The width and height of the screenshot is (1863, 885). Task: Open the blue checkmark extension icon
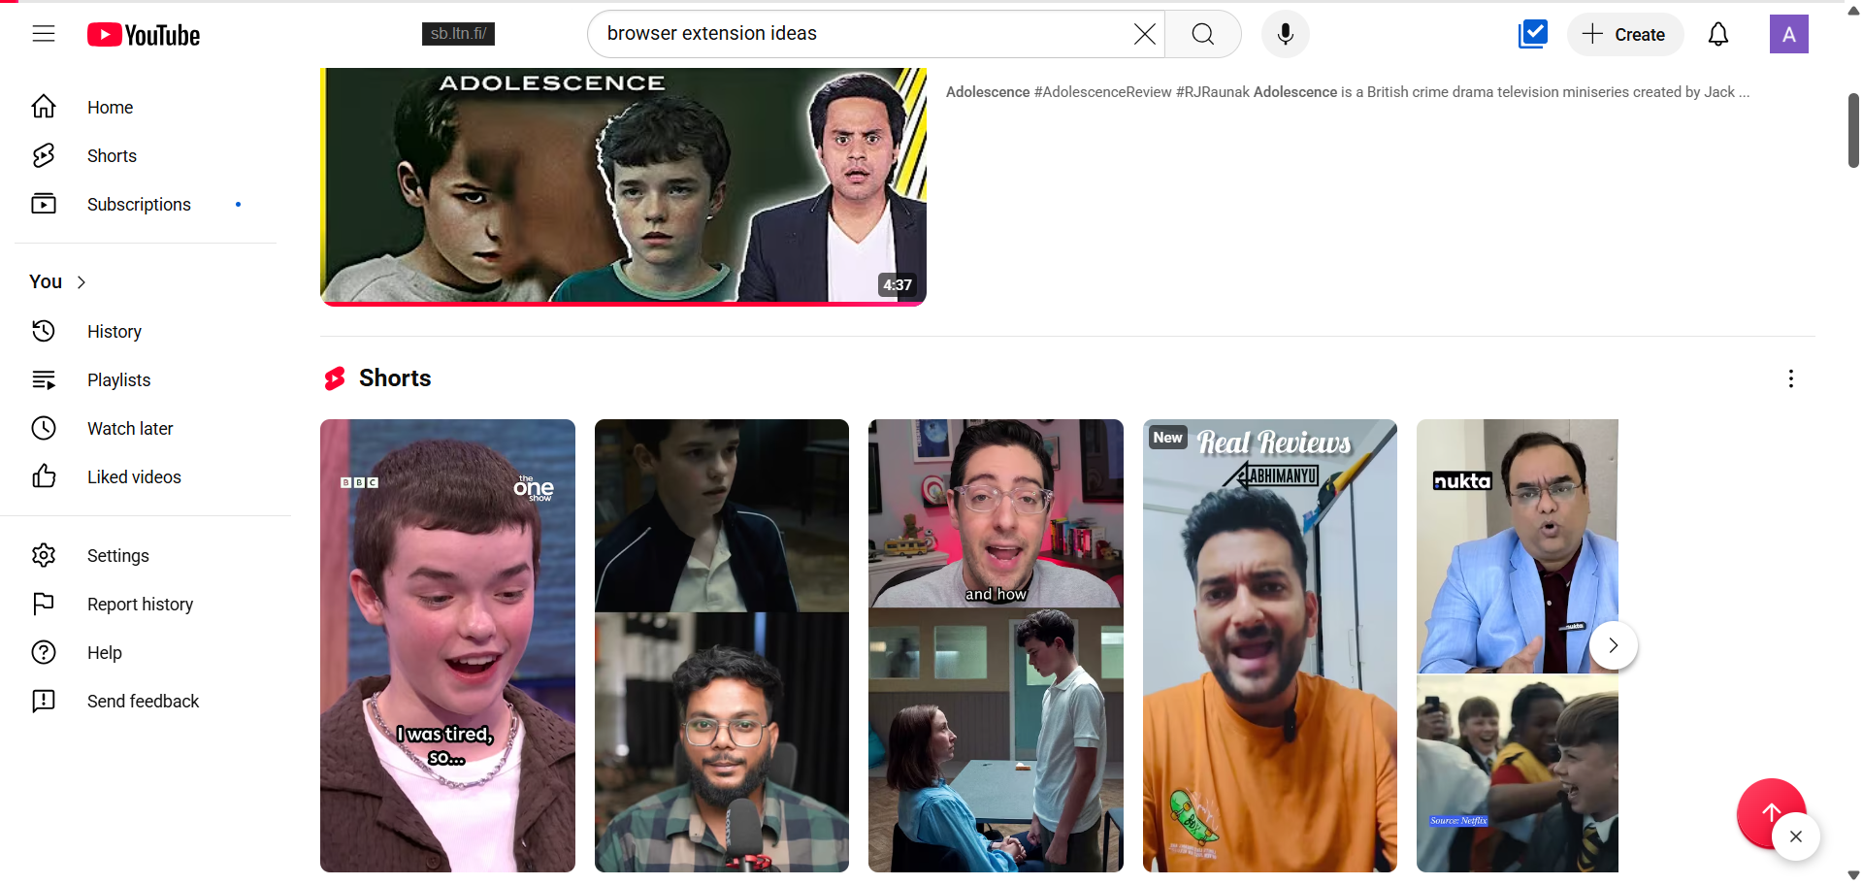tap(1533, 34)
